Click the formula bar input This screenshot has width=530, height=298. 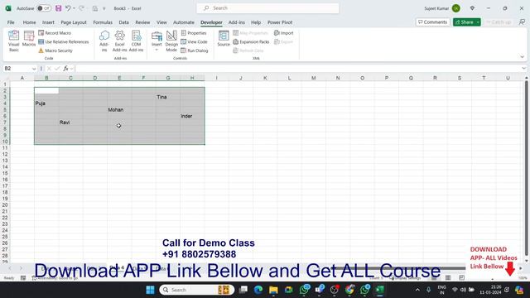point(297,69)
